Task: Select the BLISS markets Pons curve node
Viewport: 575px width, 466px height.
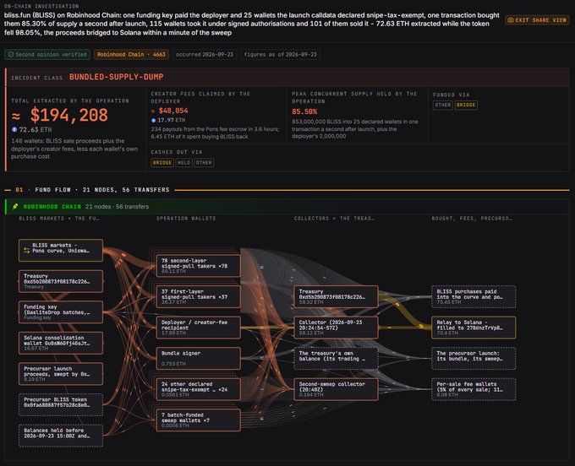Action: 61,251
